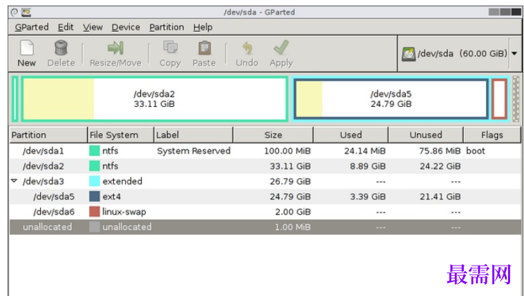
Task: Select the red swap block in disk map
Action: [x=500, y=99]
